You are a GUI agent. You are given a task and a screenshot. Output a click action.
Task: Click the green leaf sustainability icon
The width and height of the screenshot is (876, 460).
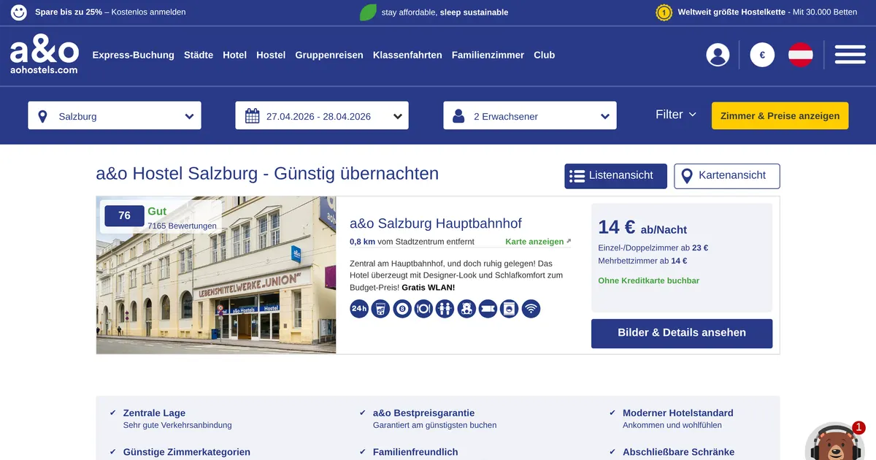pos(369,12)
